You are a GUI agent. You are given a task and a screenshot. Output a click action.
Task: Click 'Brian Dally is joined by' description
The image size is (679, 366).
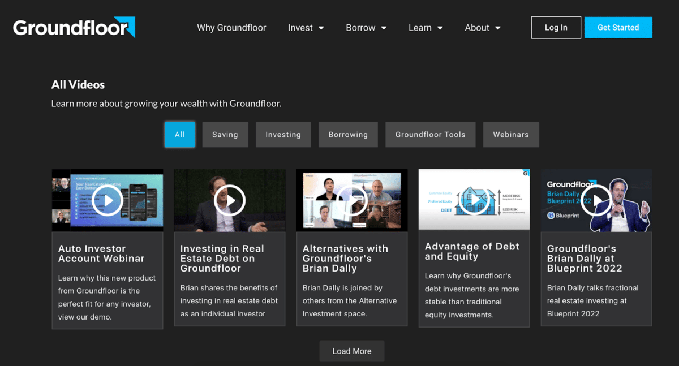(x=350, y=300)
